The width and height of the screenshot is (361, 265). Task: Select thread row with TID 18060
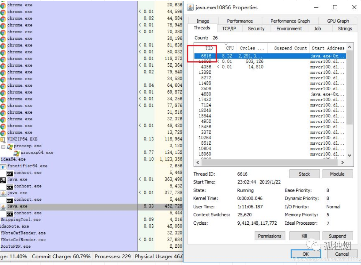[270, 154]
